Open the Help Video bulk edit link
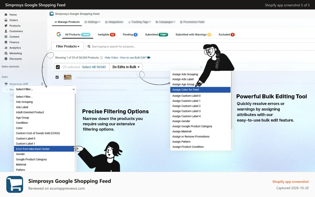The height and width of the screenshot is (197, 315). pos(125,58)
